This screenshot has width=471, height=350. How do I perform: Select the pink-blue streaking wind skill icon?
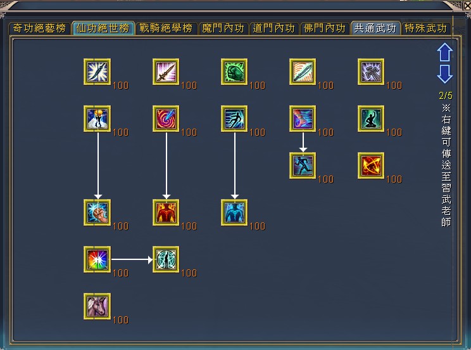click(x=303, y=119)
